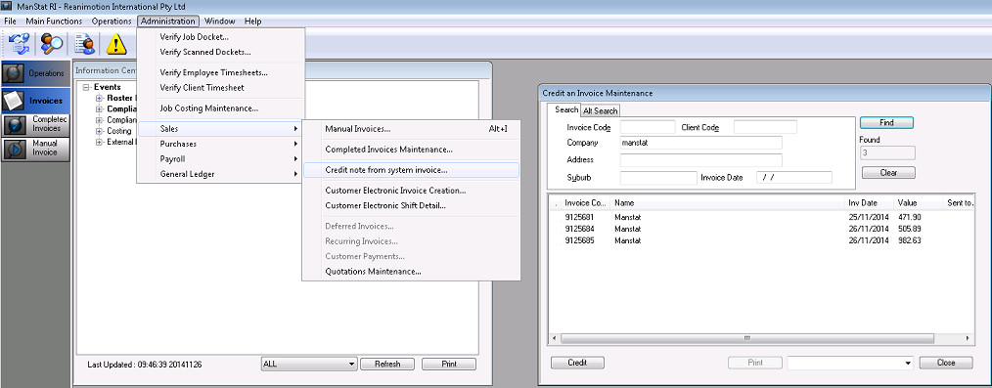
Task: Close the Credit an Invoice Maintenance window
Action: coord(946,363)
